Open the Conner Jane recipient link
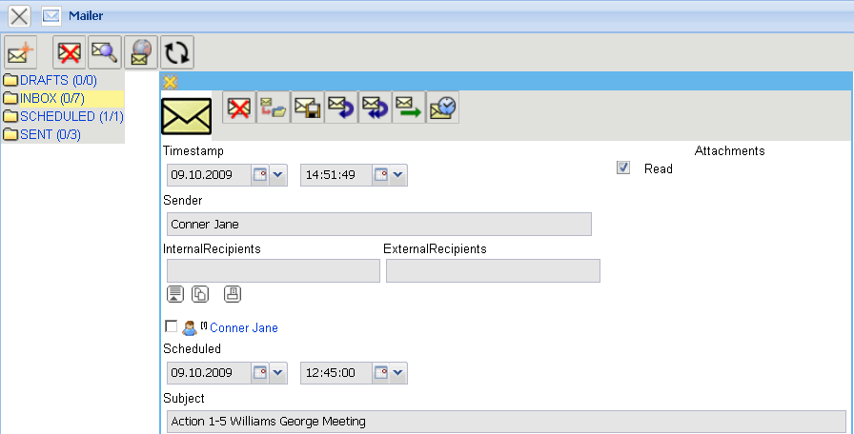The width and height of the screenshot is (854, 434). (x=244, y=327)
